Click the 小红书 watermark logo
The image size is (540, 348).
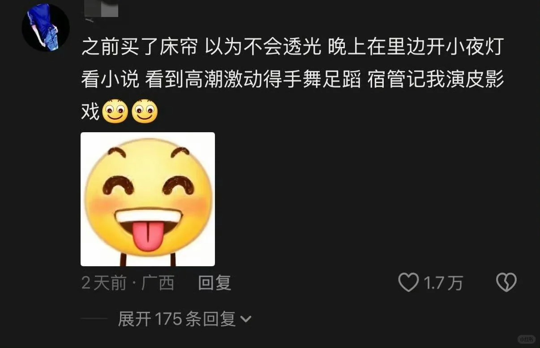(x=526, y=339)
